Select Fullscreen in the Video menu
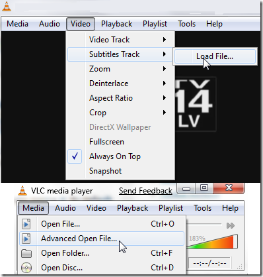Viewport: 263px width, 277px height. (120, 142)
